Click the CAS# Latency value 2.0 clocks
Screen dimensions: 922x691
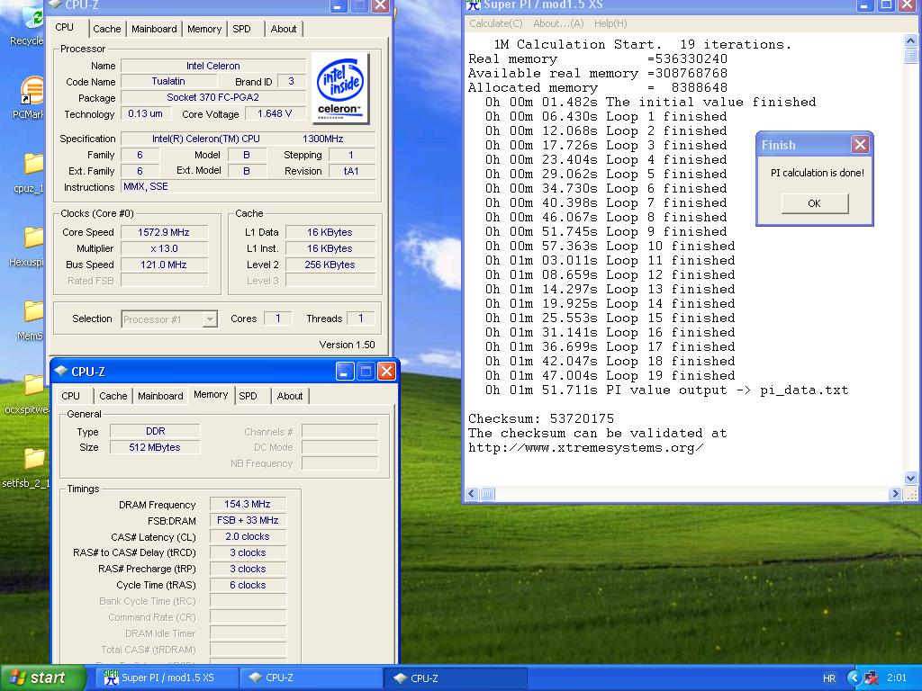pos(248,536)
